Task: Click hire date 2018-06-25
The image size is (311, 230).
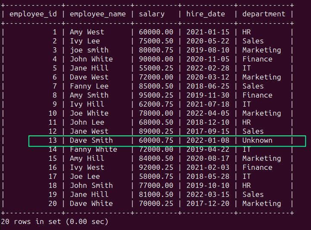Action: (207, 86)
